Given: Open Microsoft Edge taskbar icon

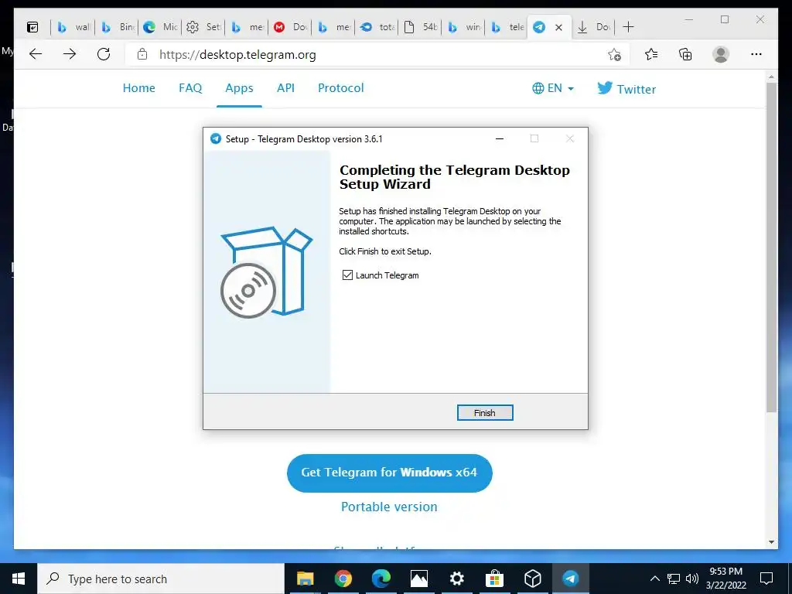Looking at the screenshot, I should (381, 579).
